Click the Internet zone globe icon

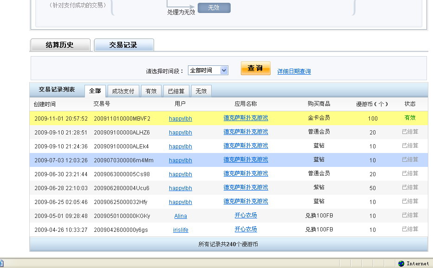click(x=401, y=263)
